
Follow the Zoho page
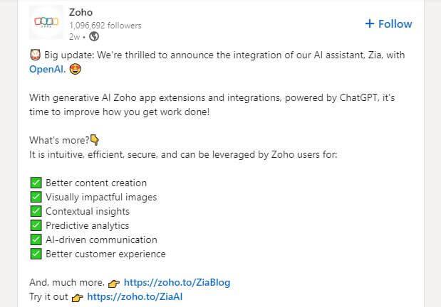click(x=388, y=23)
